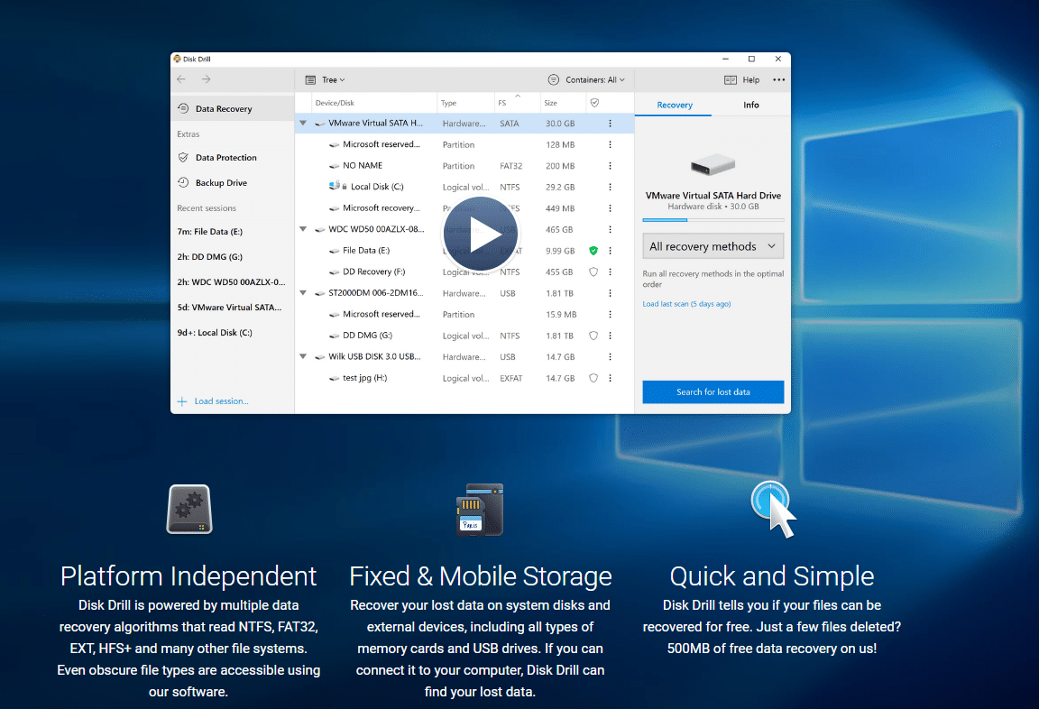Viewport: 1039px width, 709px height.
Task: Click the Disk Drill app logo icon
Action: tap(177, 59)
